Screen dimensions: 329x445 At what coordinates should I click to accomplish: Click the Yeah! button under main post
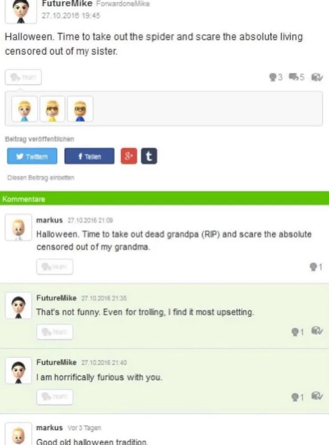[x=23, y=77]
